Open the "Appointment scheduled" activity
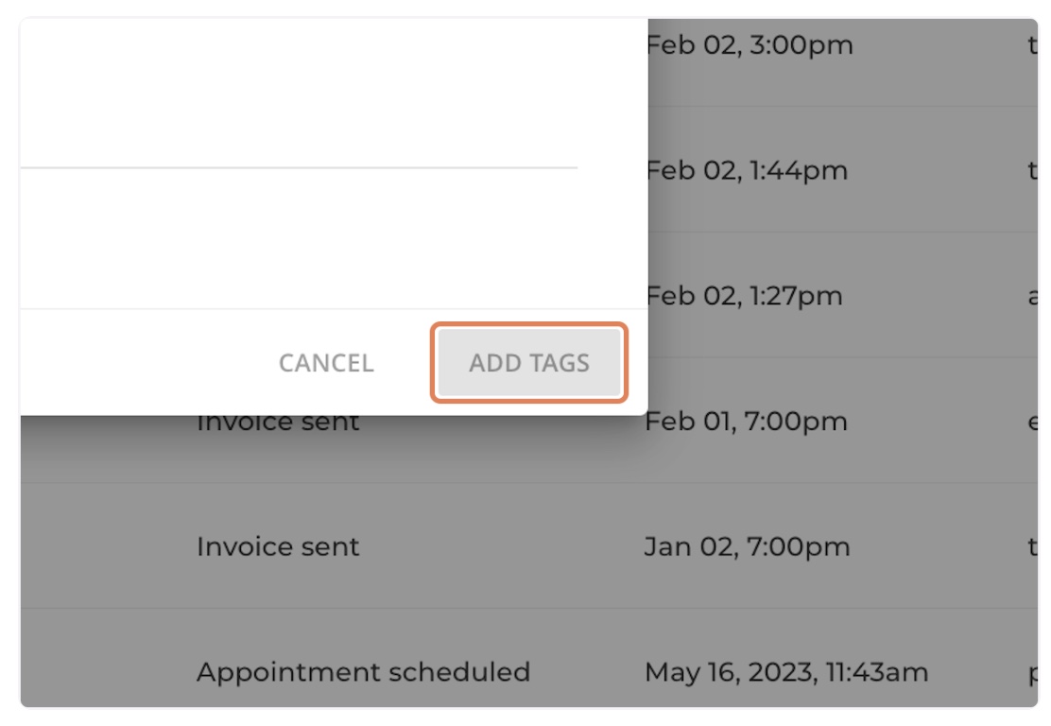The height and width of the screenshot is (726, 1051). (363, 672)
